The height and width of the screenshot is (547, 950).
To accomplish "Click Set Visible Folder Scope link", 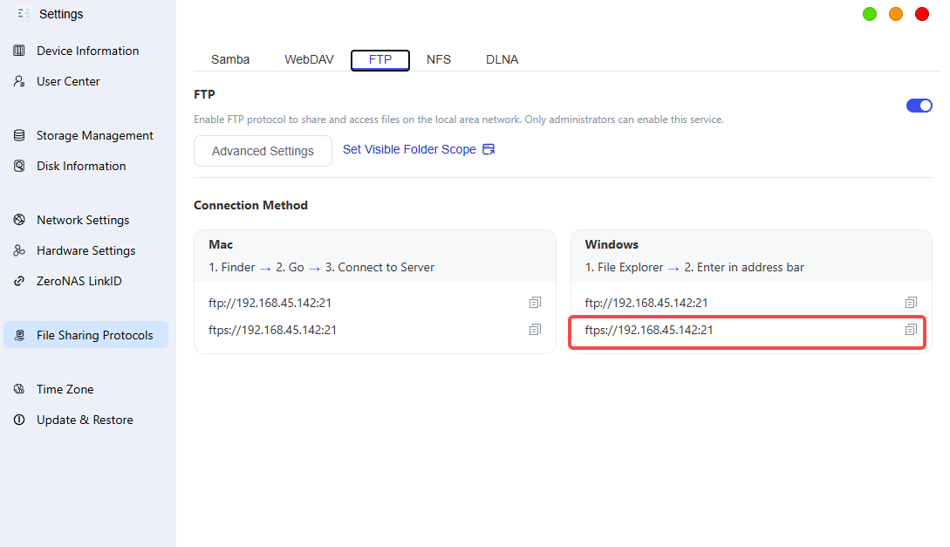I will coord(409,150).
